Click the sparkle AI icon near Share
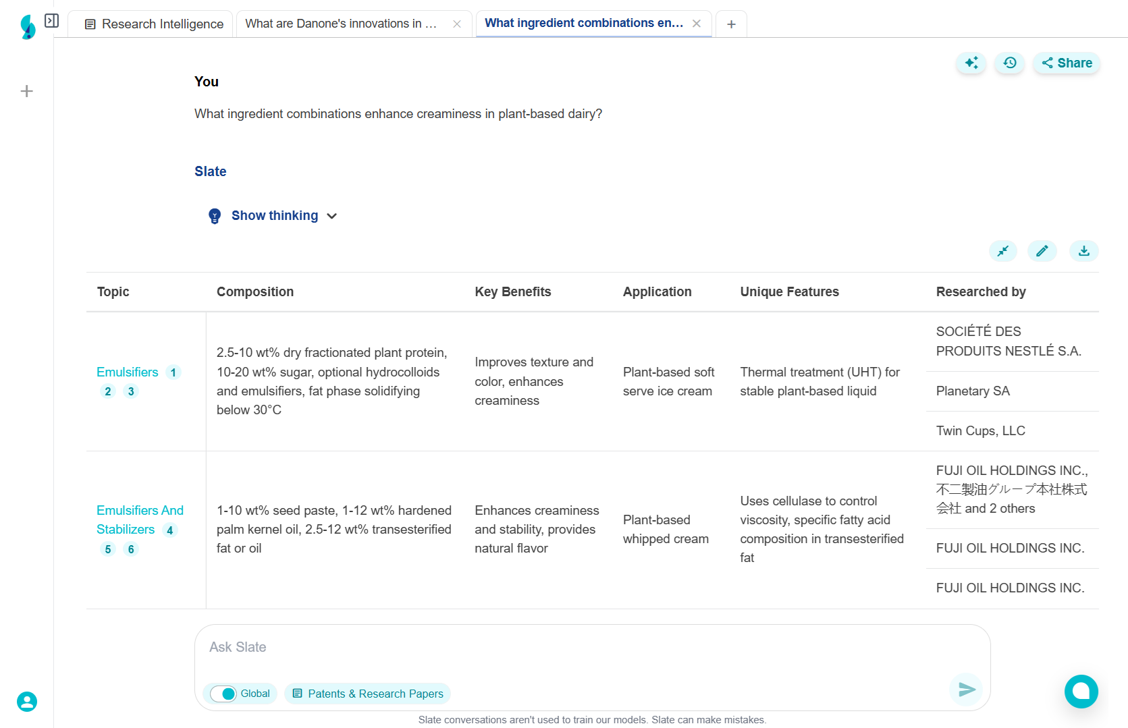 coord(971,63)
